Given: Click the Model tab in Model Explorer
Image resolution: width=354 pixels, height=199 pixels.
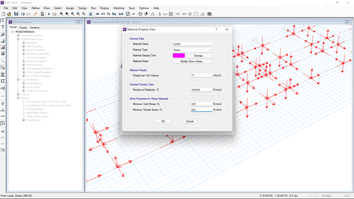Looking at the screenshot, I should click(13, 27).
